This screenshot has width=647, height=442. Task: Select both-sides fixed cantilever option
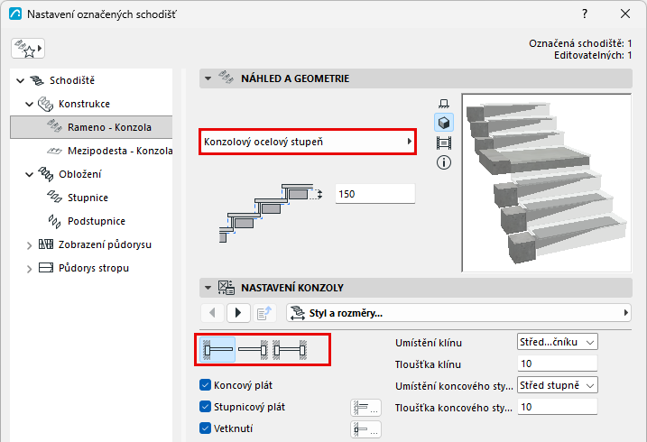290,350
